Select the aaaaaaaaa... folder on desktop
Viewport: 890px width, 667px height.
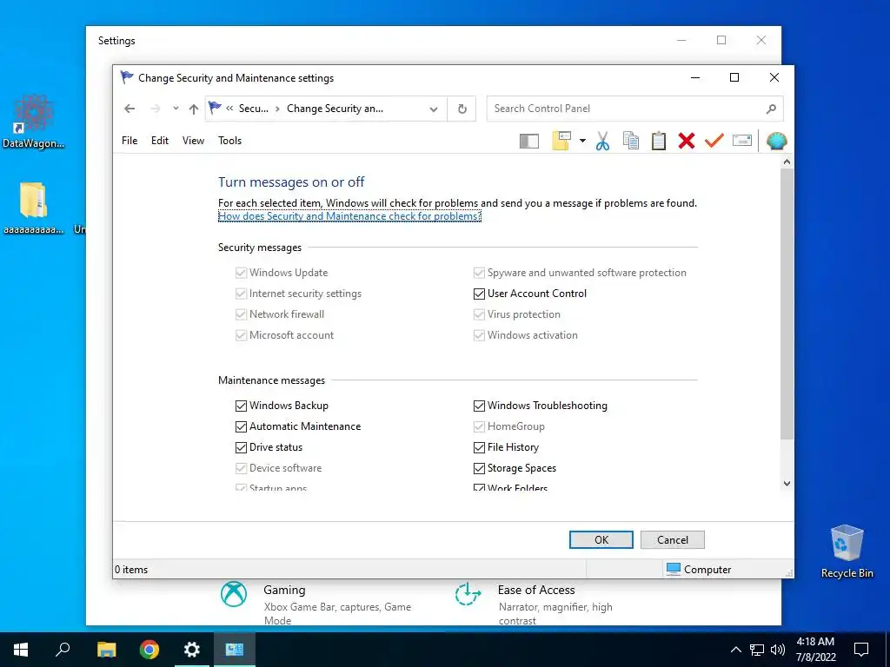pyautogui.click(x=34, y=208)
